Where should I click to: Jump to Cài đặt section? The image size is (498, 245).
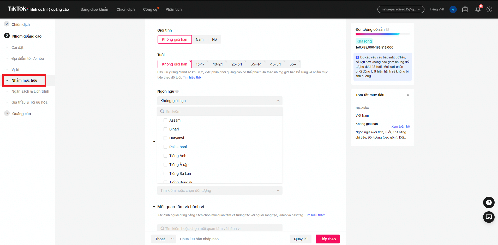pyautogui.click(x=17, y=47)
